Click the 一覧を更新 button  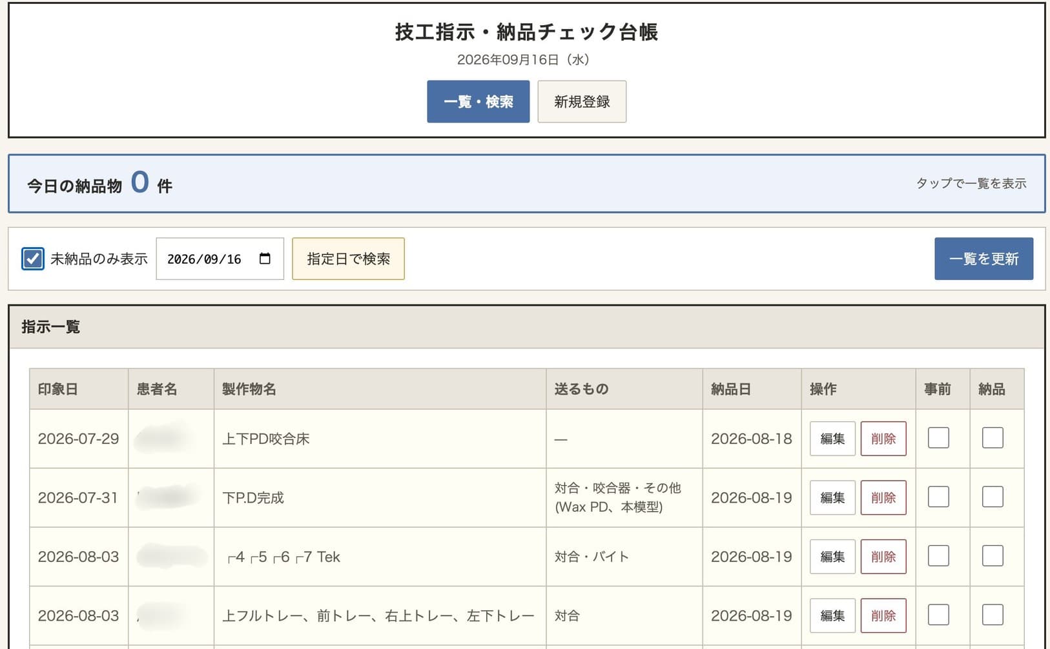tap(983, 259)
